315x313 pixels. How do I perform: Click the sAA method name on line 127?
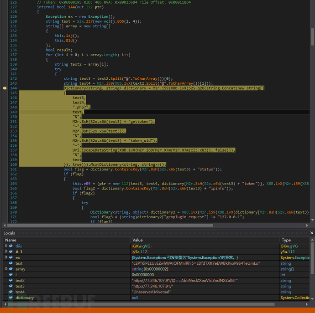[72, 7]
